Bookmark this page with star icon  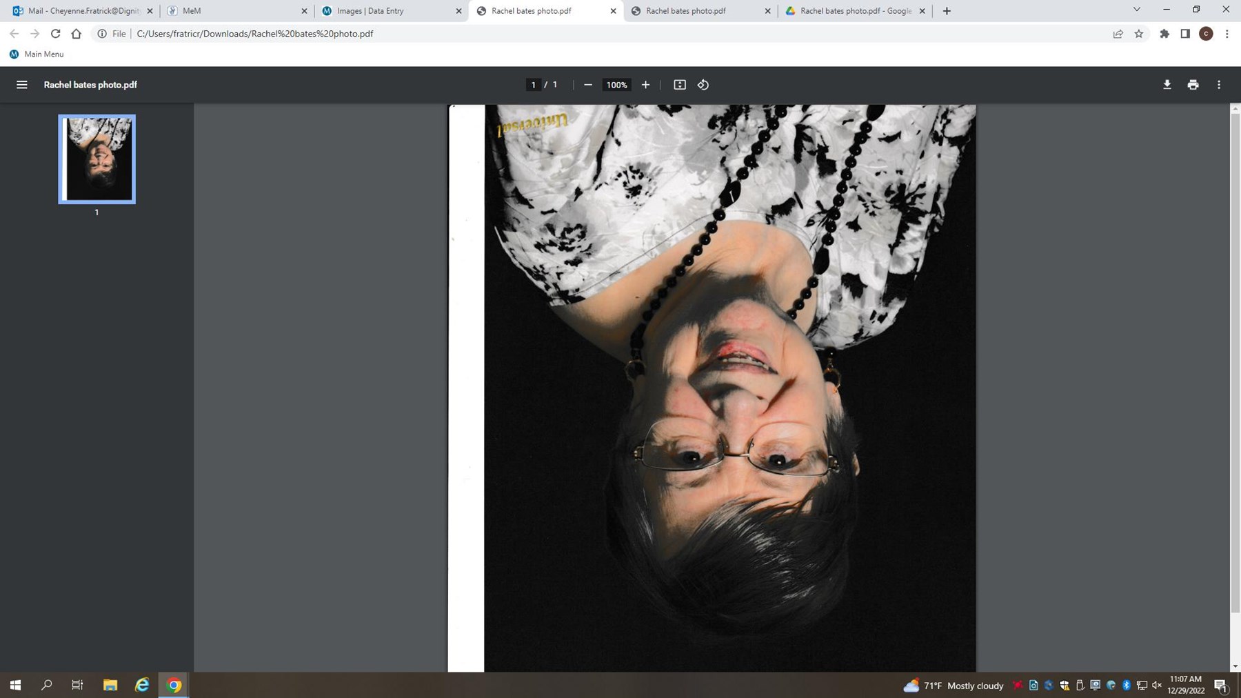click(x=1139, y=34)
